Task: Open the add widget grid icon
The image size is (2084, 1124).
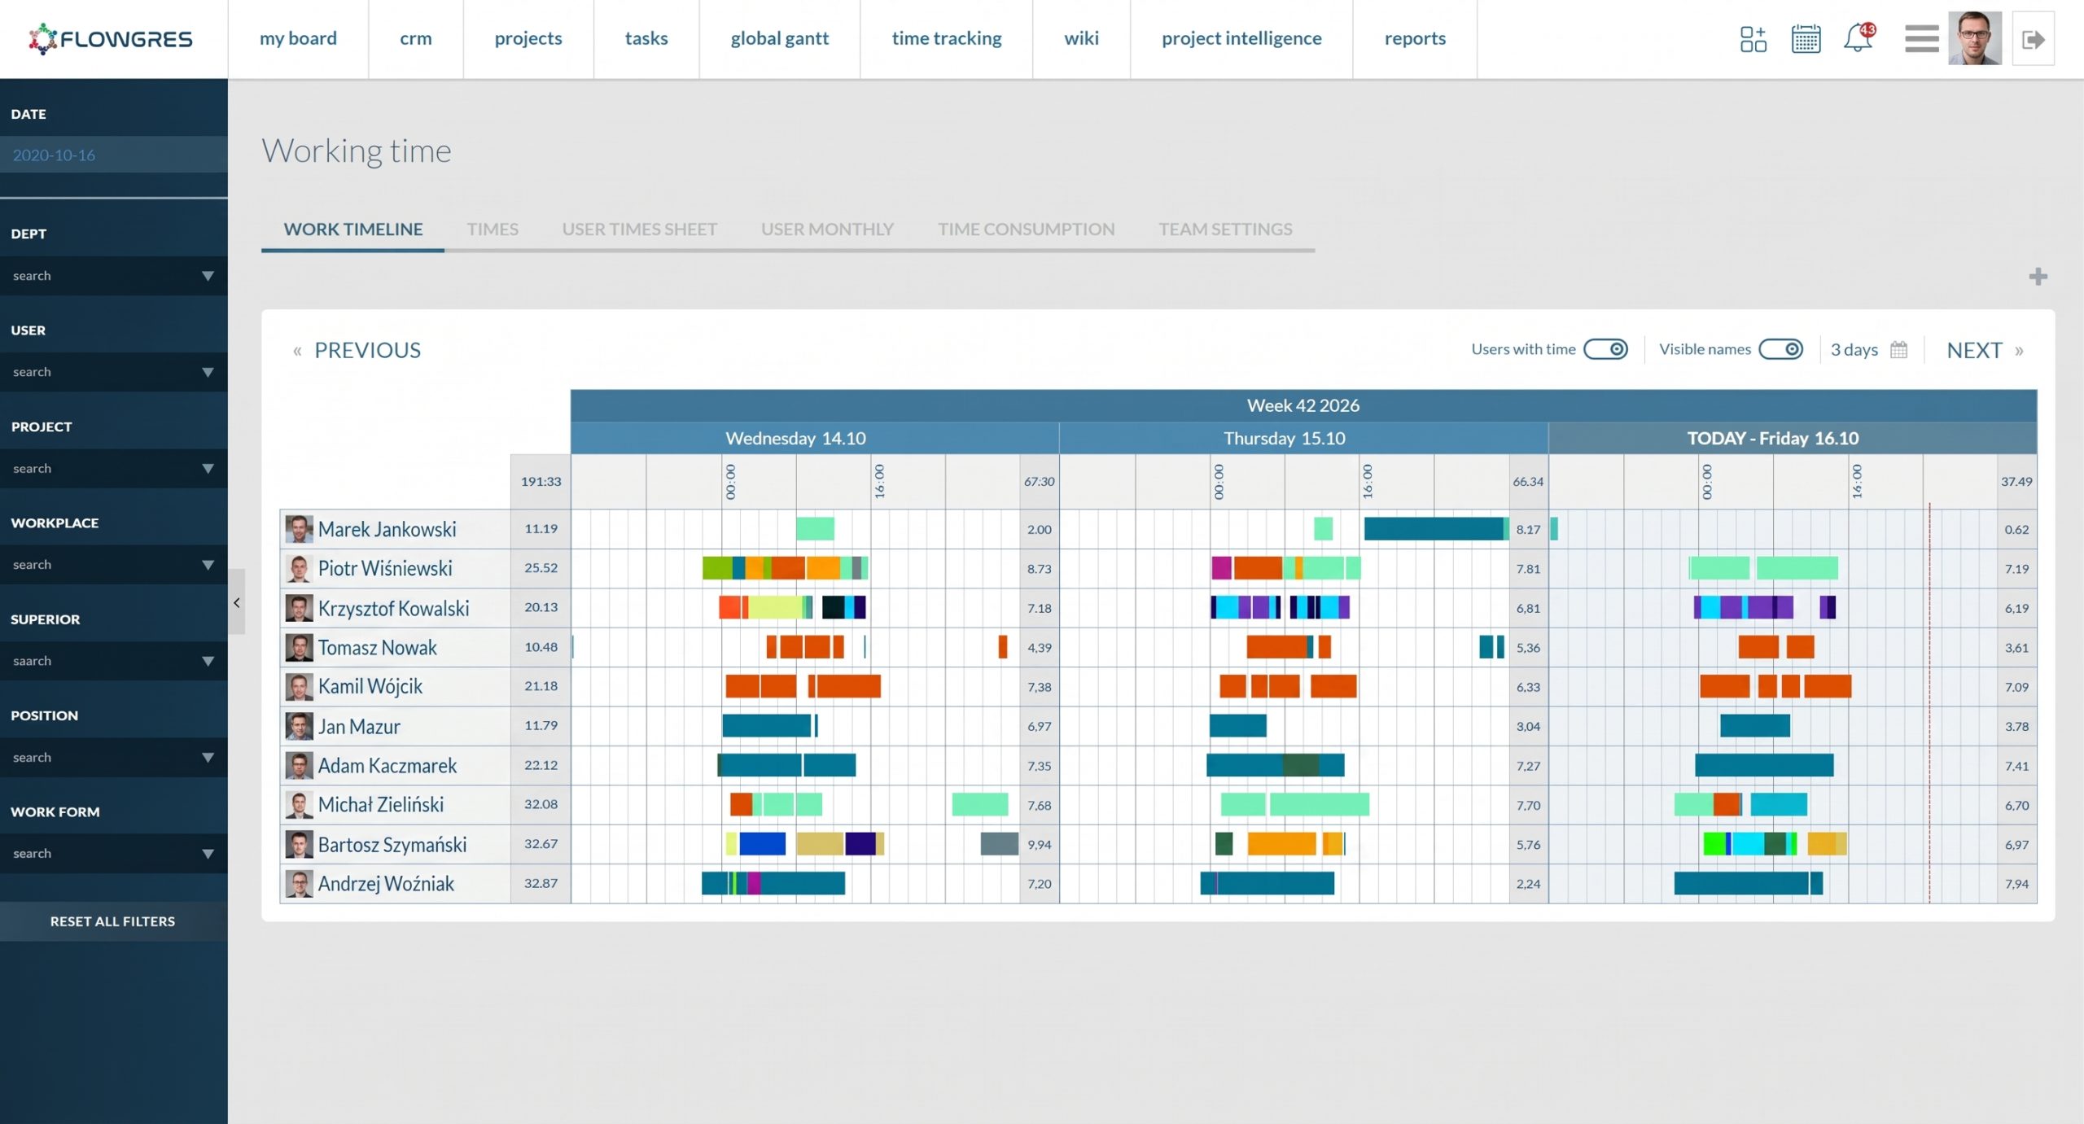Action: point(1753,39)
